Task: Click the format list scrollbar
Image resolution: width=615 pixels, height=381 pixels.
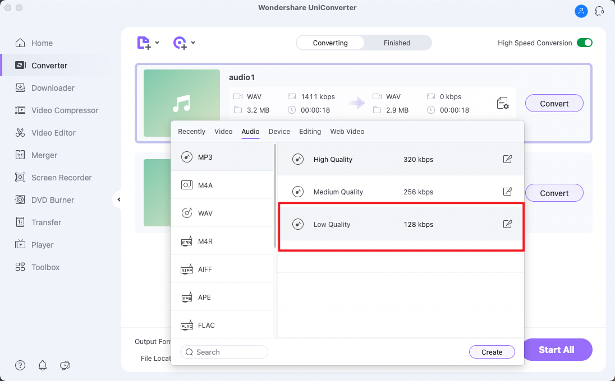Action: click(275, 196)
